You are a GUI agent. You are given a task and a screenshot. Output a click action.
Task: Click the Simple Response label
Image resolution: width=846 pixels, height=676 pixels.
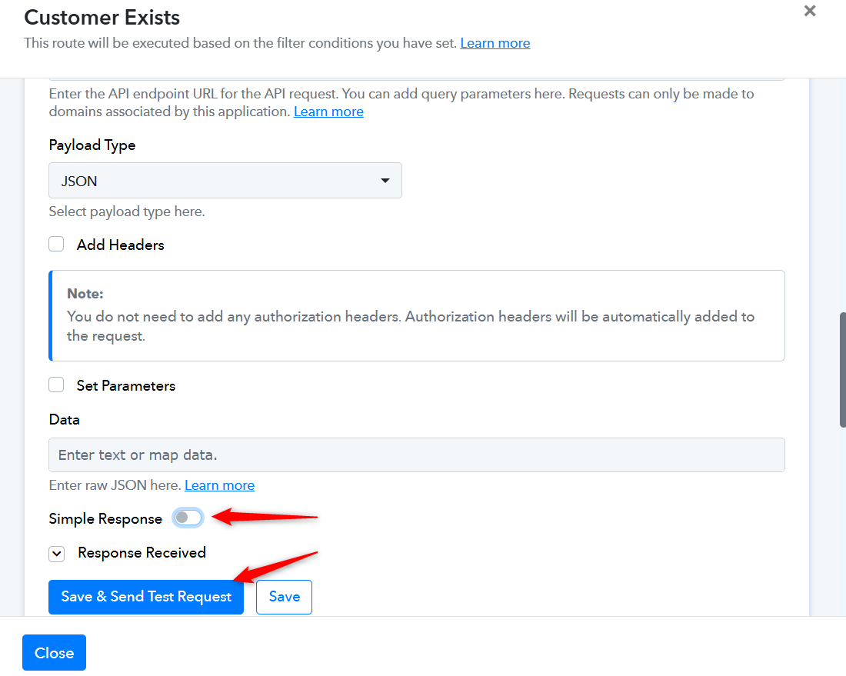click(105, 518)
